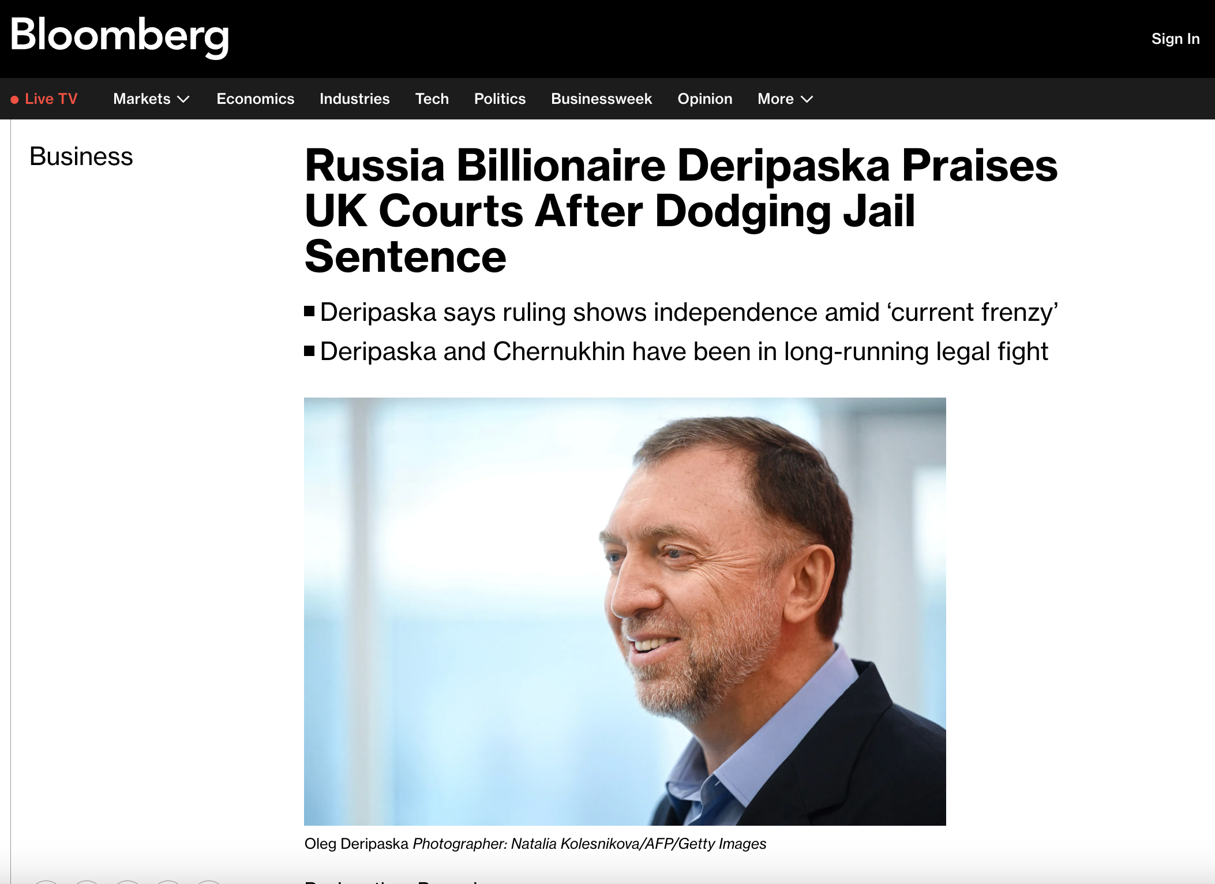Expand the Markets dropdown chevron
This screenshot has width=1215, height=884.
[183, 99]
